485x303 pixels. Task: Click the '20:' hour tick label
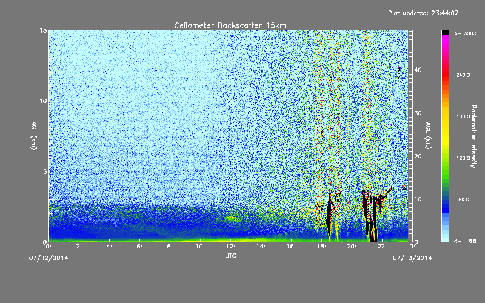point(352,247)
